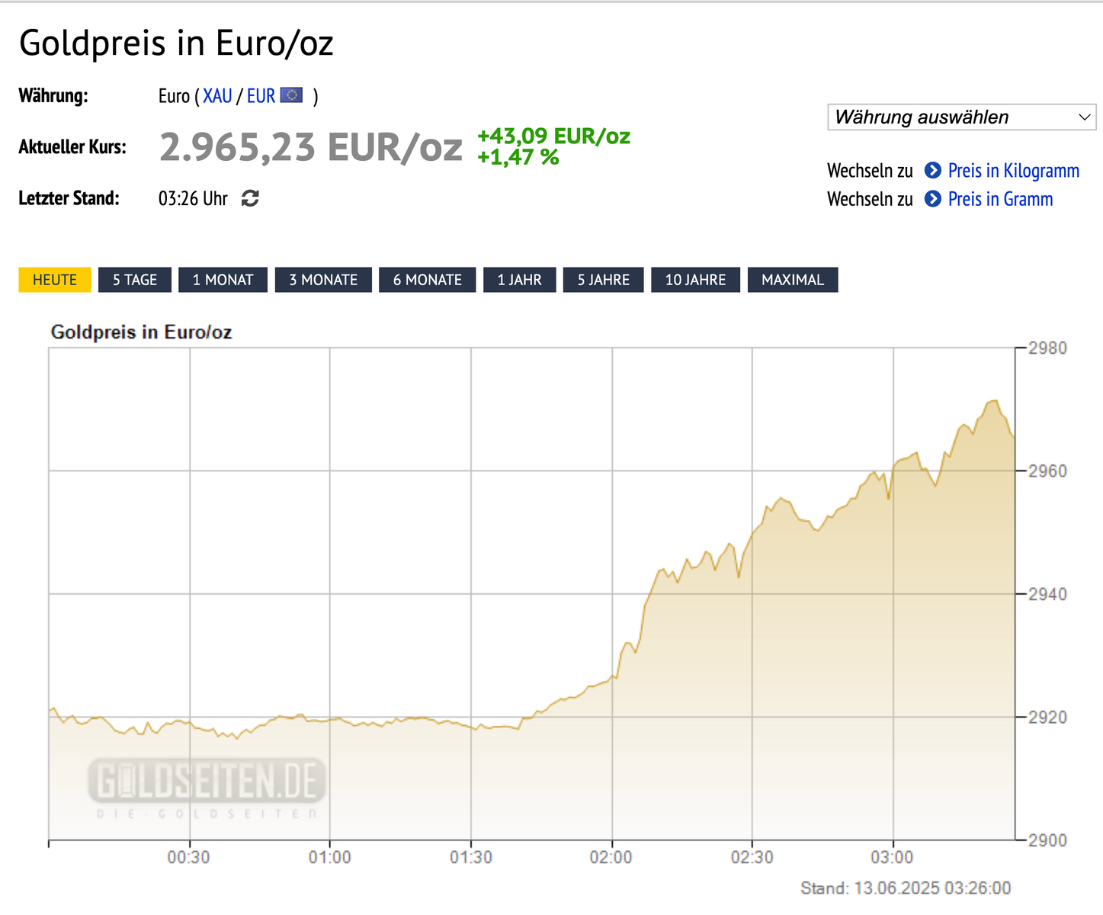Switch to 6 MONATE view
The image size is (1103, 915).
coord(428,280)
